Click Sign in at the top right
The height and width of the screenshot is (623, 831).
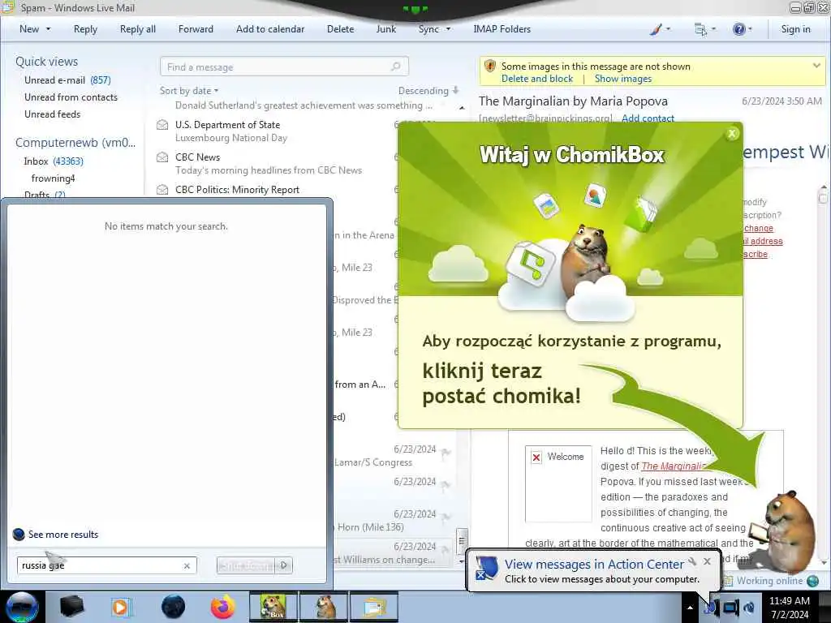click(795, 29)
